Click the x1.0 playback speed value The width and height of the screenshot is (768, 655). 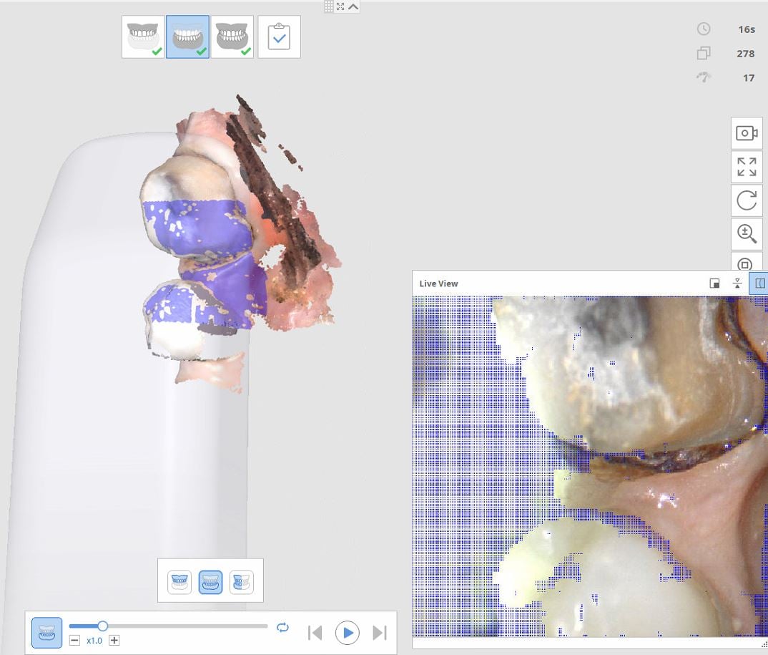click(94, 641)
